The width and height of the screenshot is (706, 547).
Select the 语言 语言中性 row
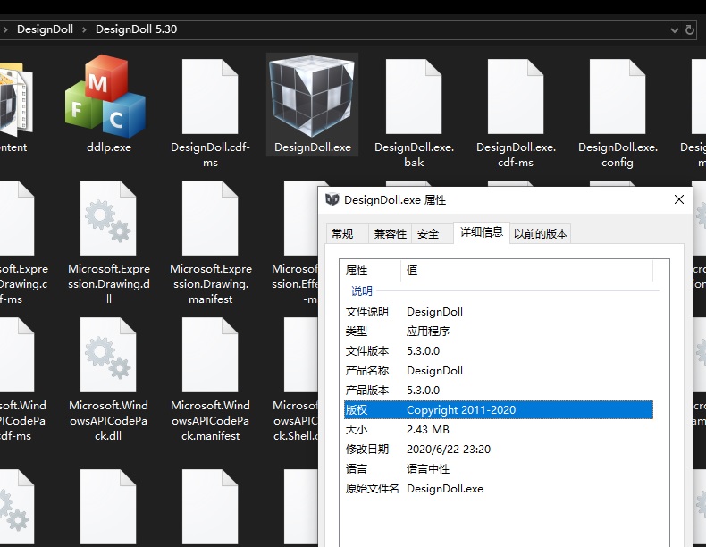[x=499, y=468]
